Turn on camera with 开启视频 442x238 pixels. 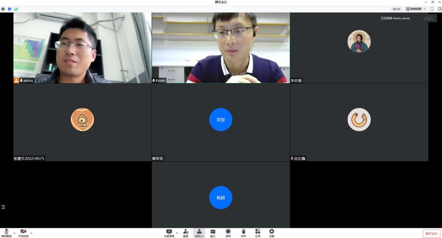tap(23, 233)
